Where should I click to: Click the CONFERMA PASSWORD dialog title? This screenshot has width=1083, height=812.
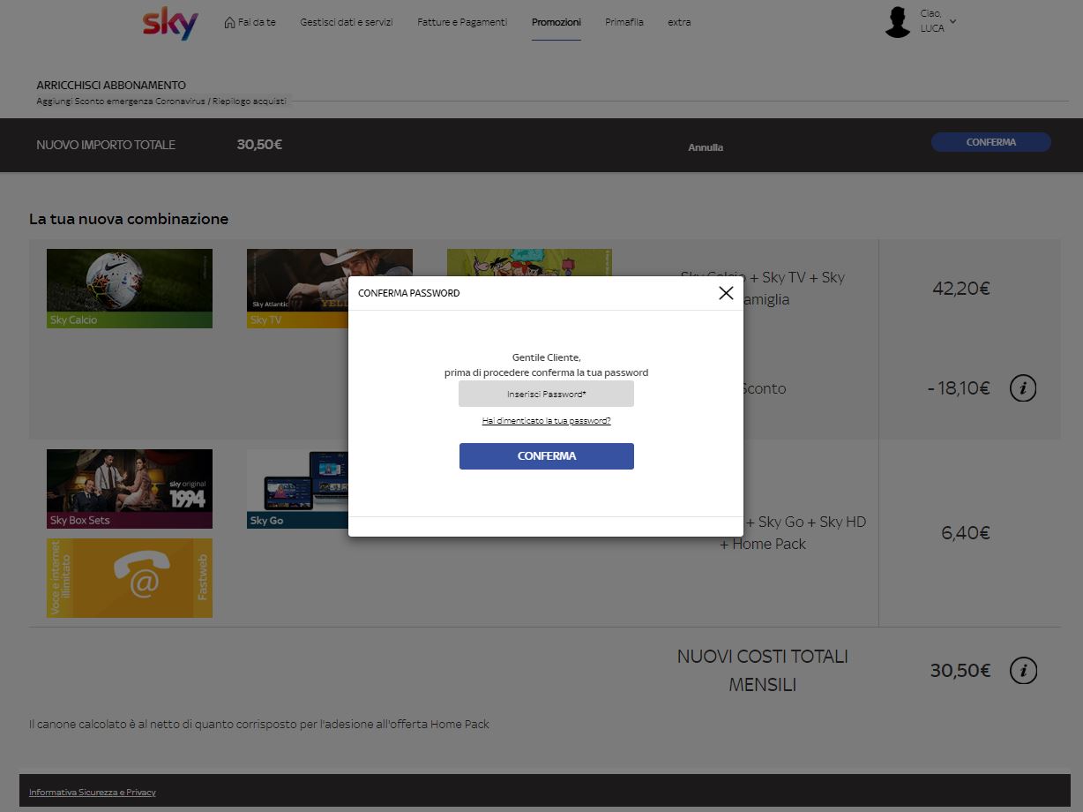pos(408,293)
